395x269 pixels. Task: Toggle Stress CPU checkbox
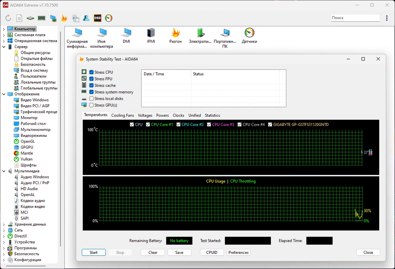pos(92,72)
